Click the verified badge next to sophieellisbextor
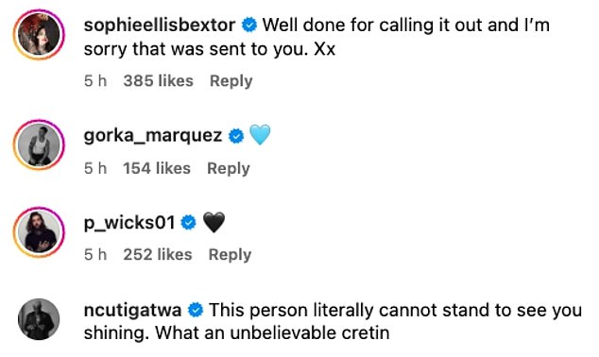The width and height of the screenshot is (599, 357). click(249, 25)
